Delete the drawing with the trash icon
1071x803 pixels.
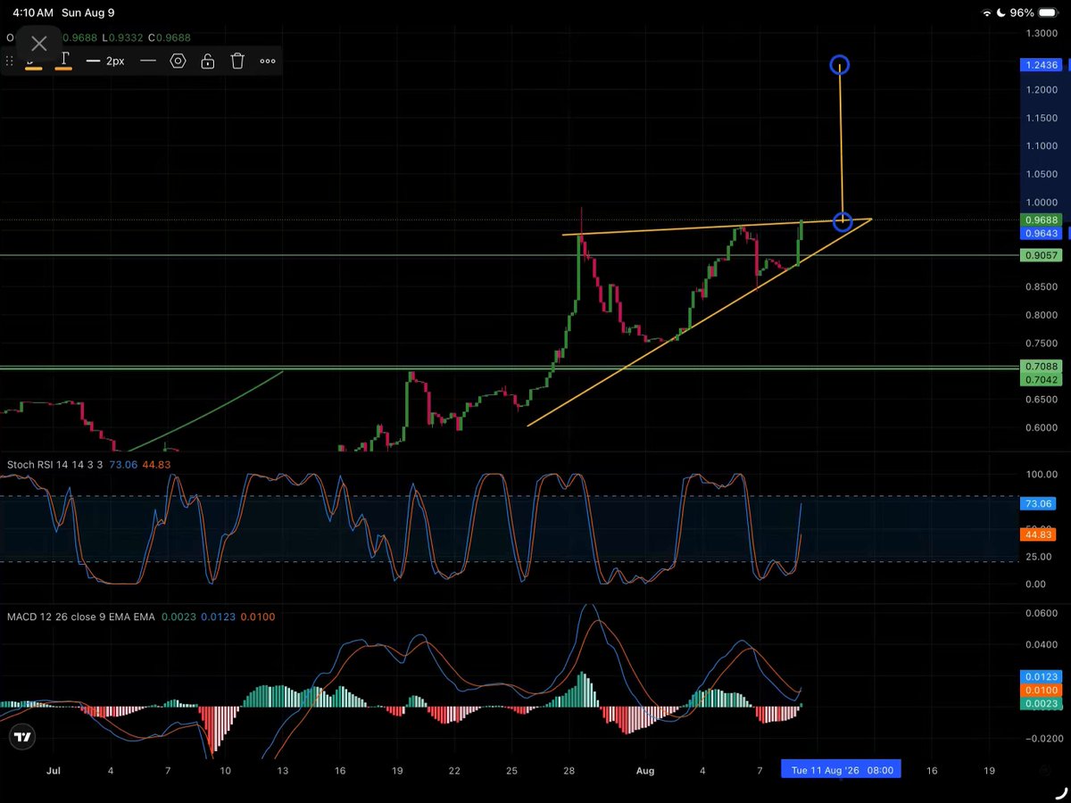237,61
